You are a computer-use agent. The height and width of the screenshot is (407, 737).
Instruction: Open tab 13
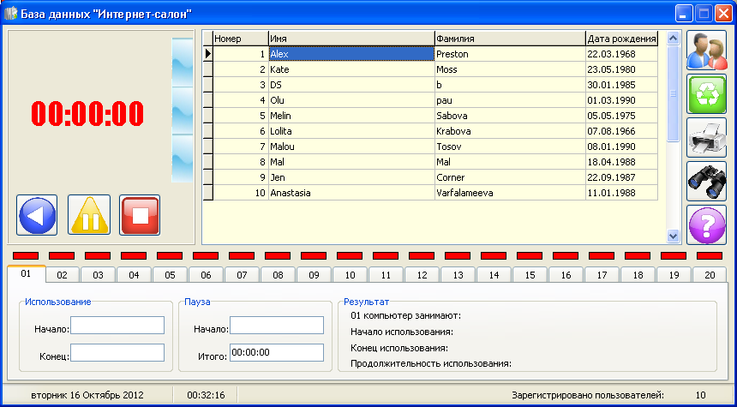point(458,275)
